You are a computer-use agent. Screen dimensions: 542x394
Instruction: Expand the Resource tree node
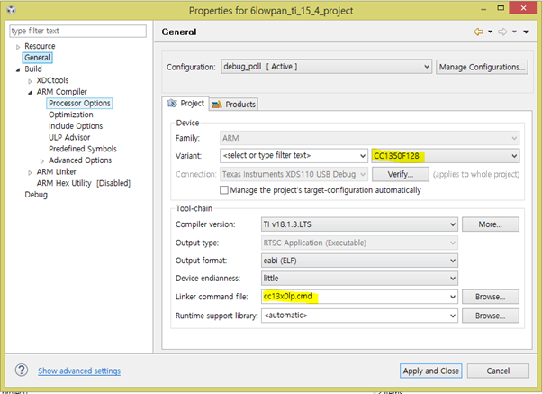pyautogui.click(x=18, y=46)
